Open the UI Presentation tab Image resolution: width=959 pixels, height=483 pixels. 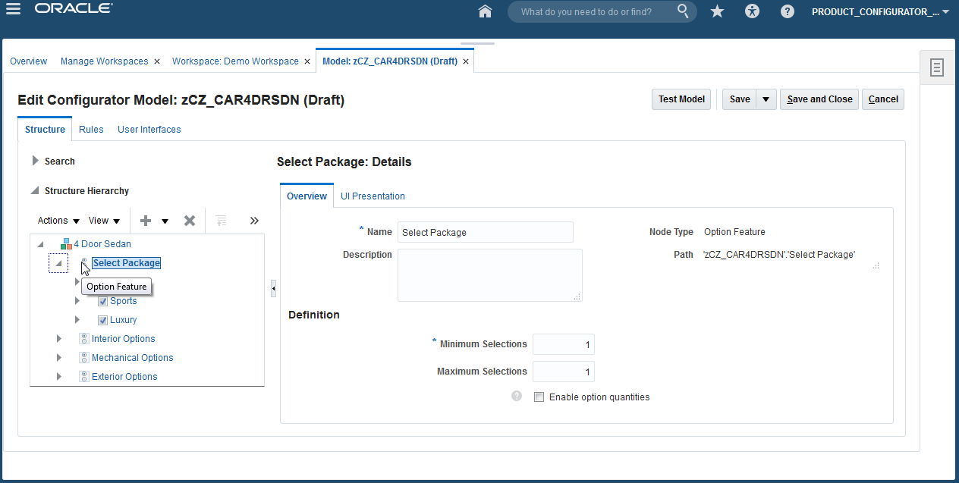[x=373, y=196]
